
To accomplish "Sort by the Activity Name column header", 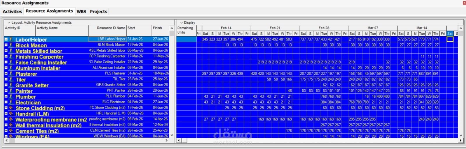I will pos(62,31).
